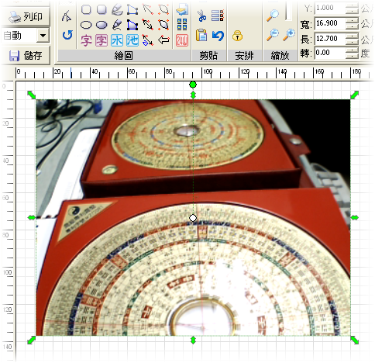375x363 pixels.
Task: Click the bottom-left green corner handle
Action: pos(32,340)
